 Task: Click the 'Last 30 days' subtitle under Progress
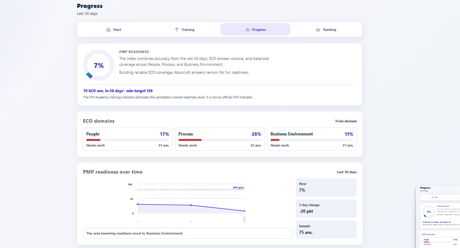87,14
